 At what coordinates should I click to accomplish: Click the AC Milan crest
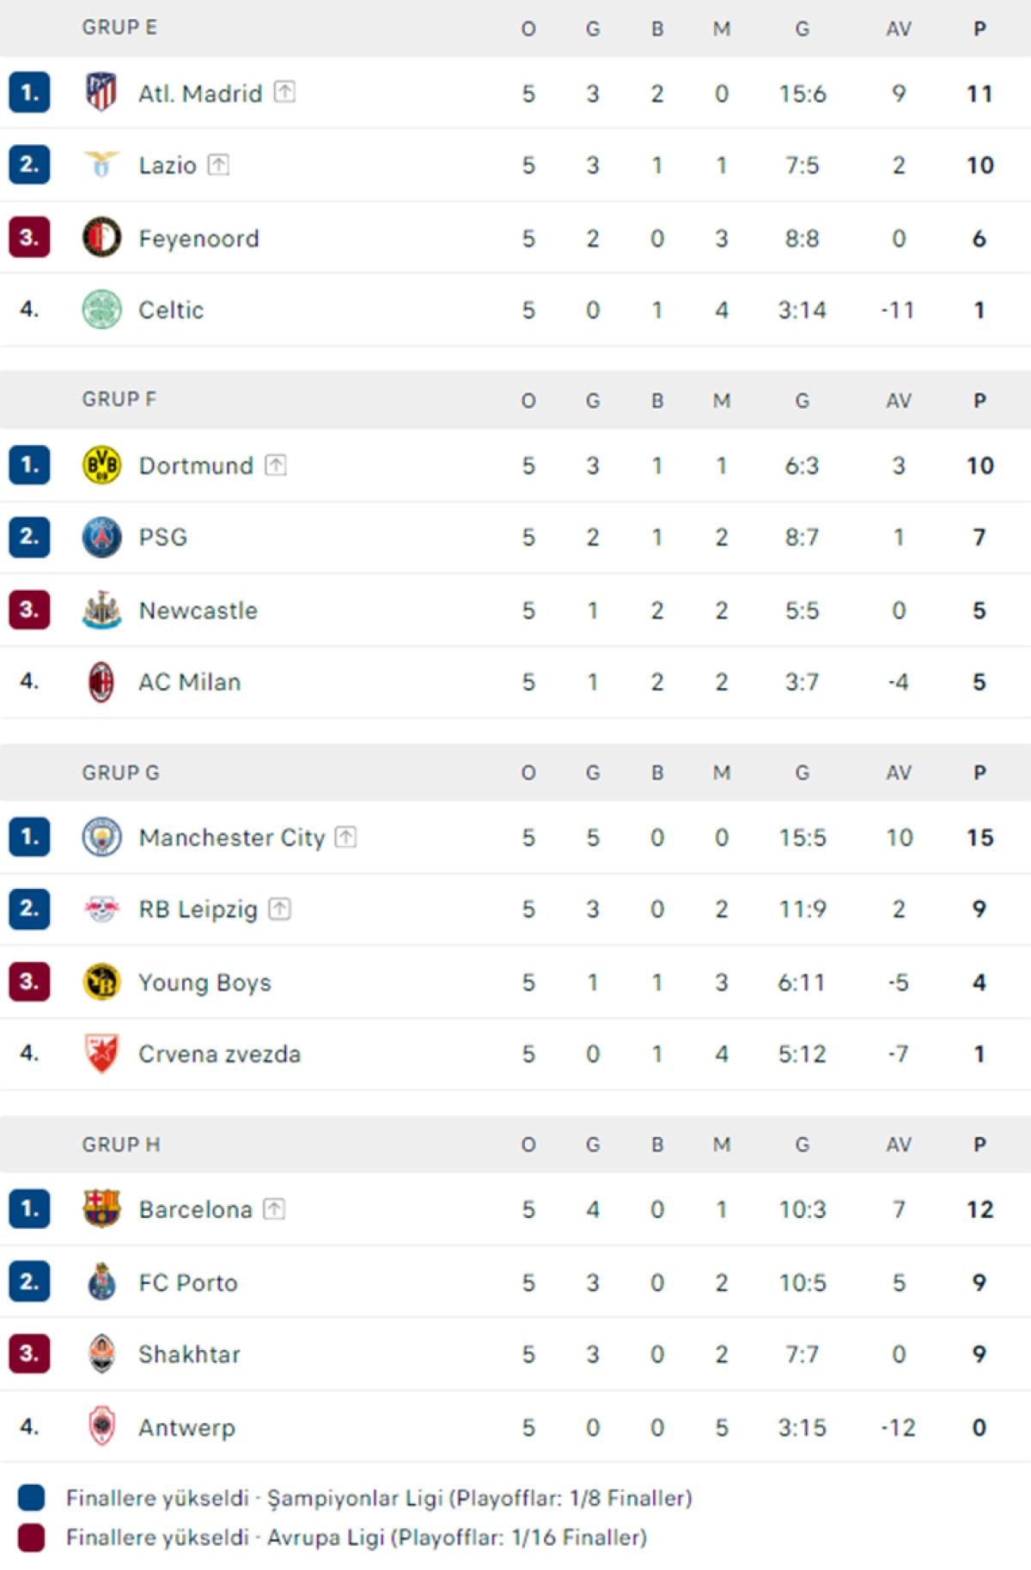[x=101, y=682]
